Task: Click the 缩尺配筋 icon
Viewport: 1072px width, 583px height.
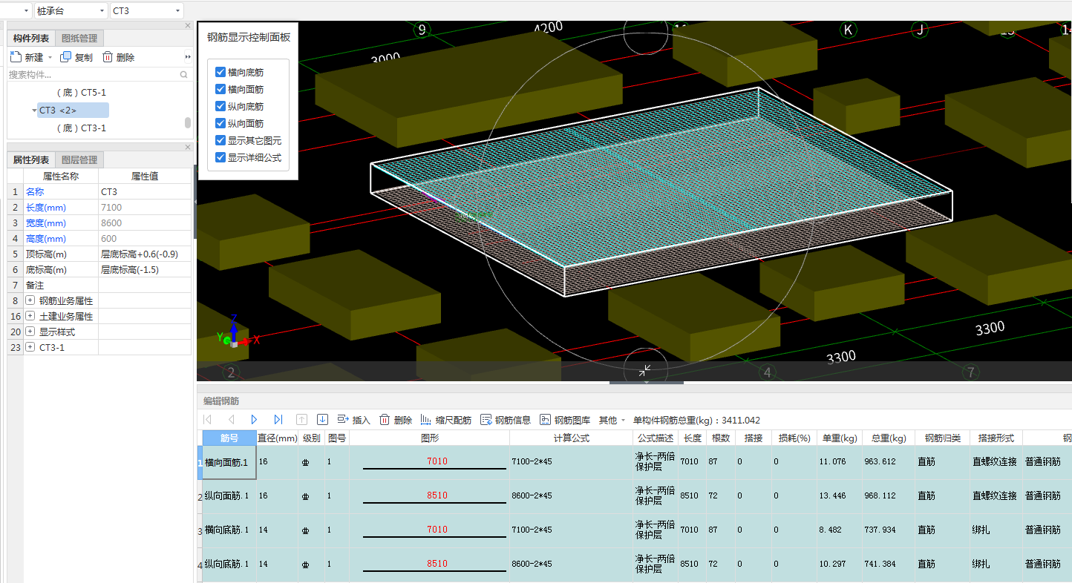Action: [x=426, y=420]
